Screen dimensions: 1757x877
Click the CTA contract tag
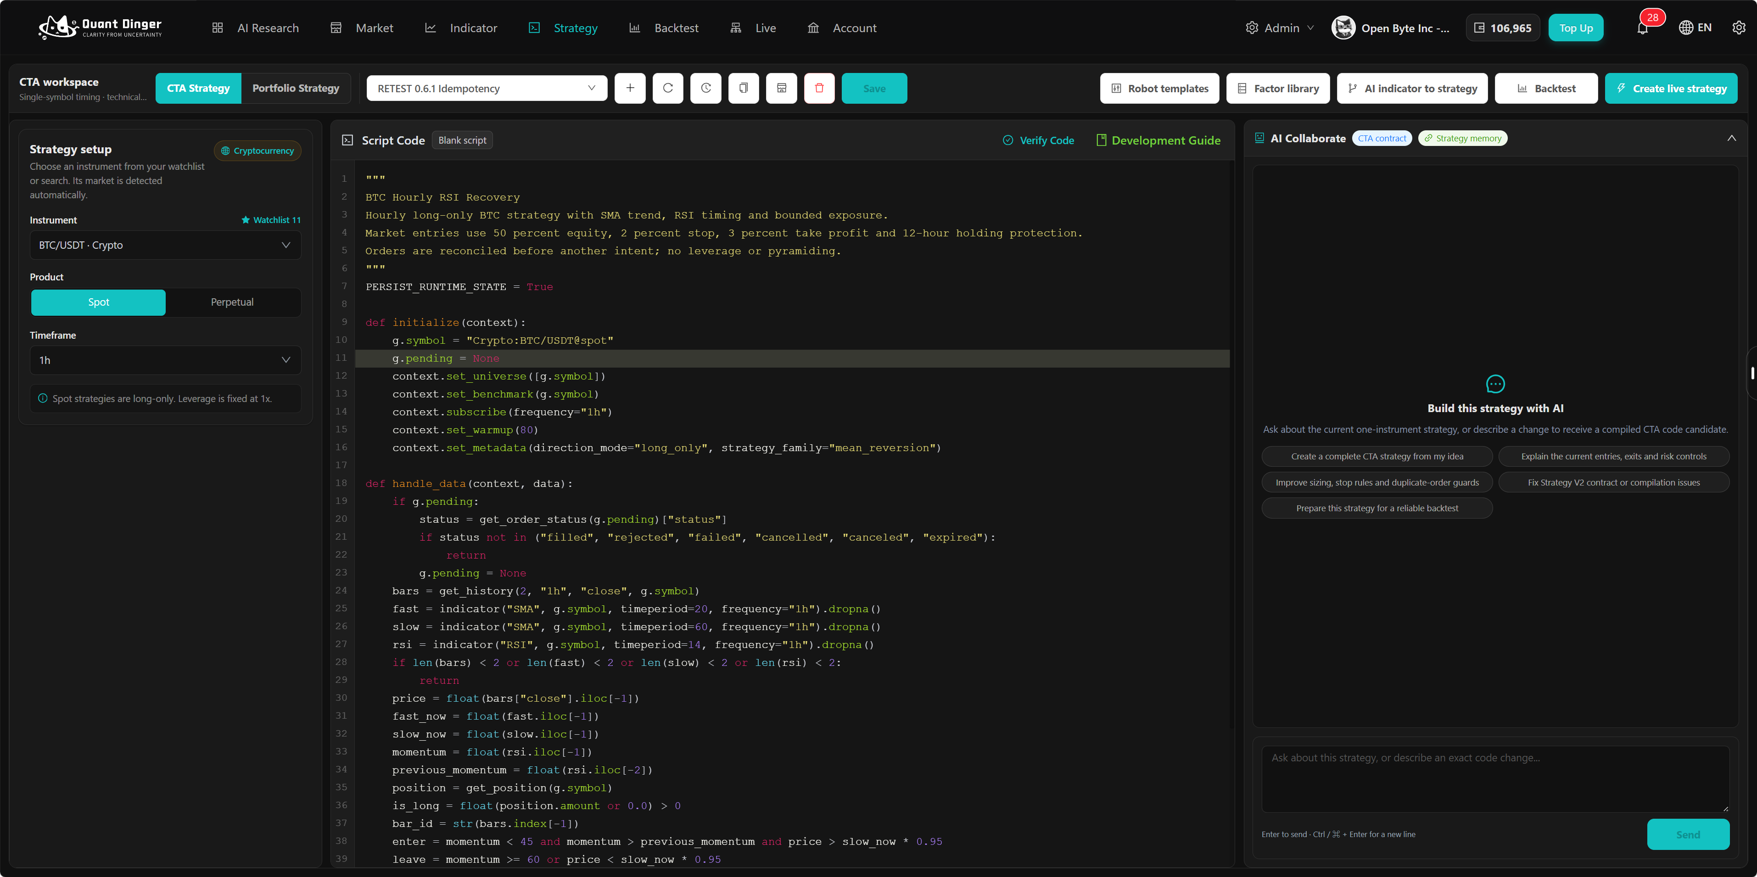coord(1382,139)
